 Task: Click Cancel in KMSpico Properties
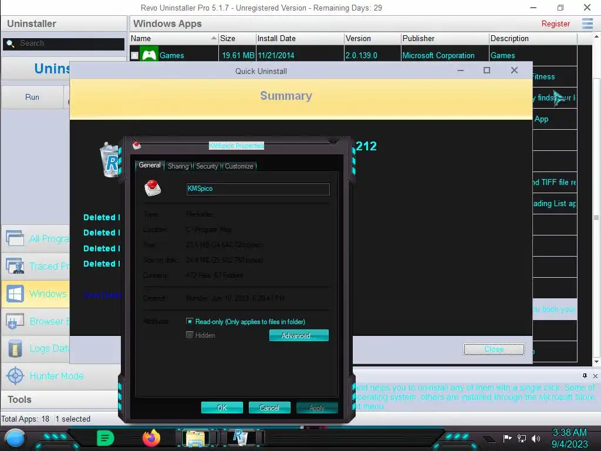(269, 408)
